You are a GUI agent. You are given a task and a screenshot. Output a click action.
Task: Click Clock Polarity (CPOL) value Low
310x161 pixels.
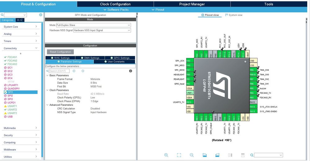coord(93,97)
